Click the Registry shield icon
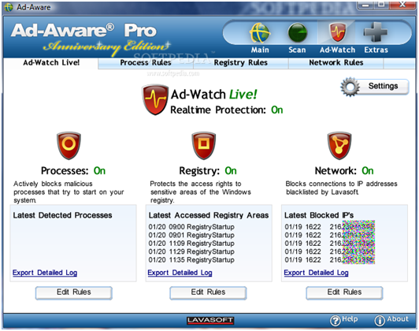Viewport: 419px width, 331px height. click(x=204, y=146)
